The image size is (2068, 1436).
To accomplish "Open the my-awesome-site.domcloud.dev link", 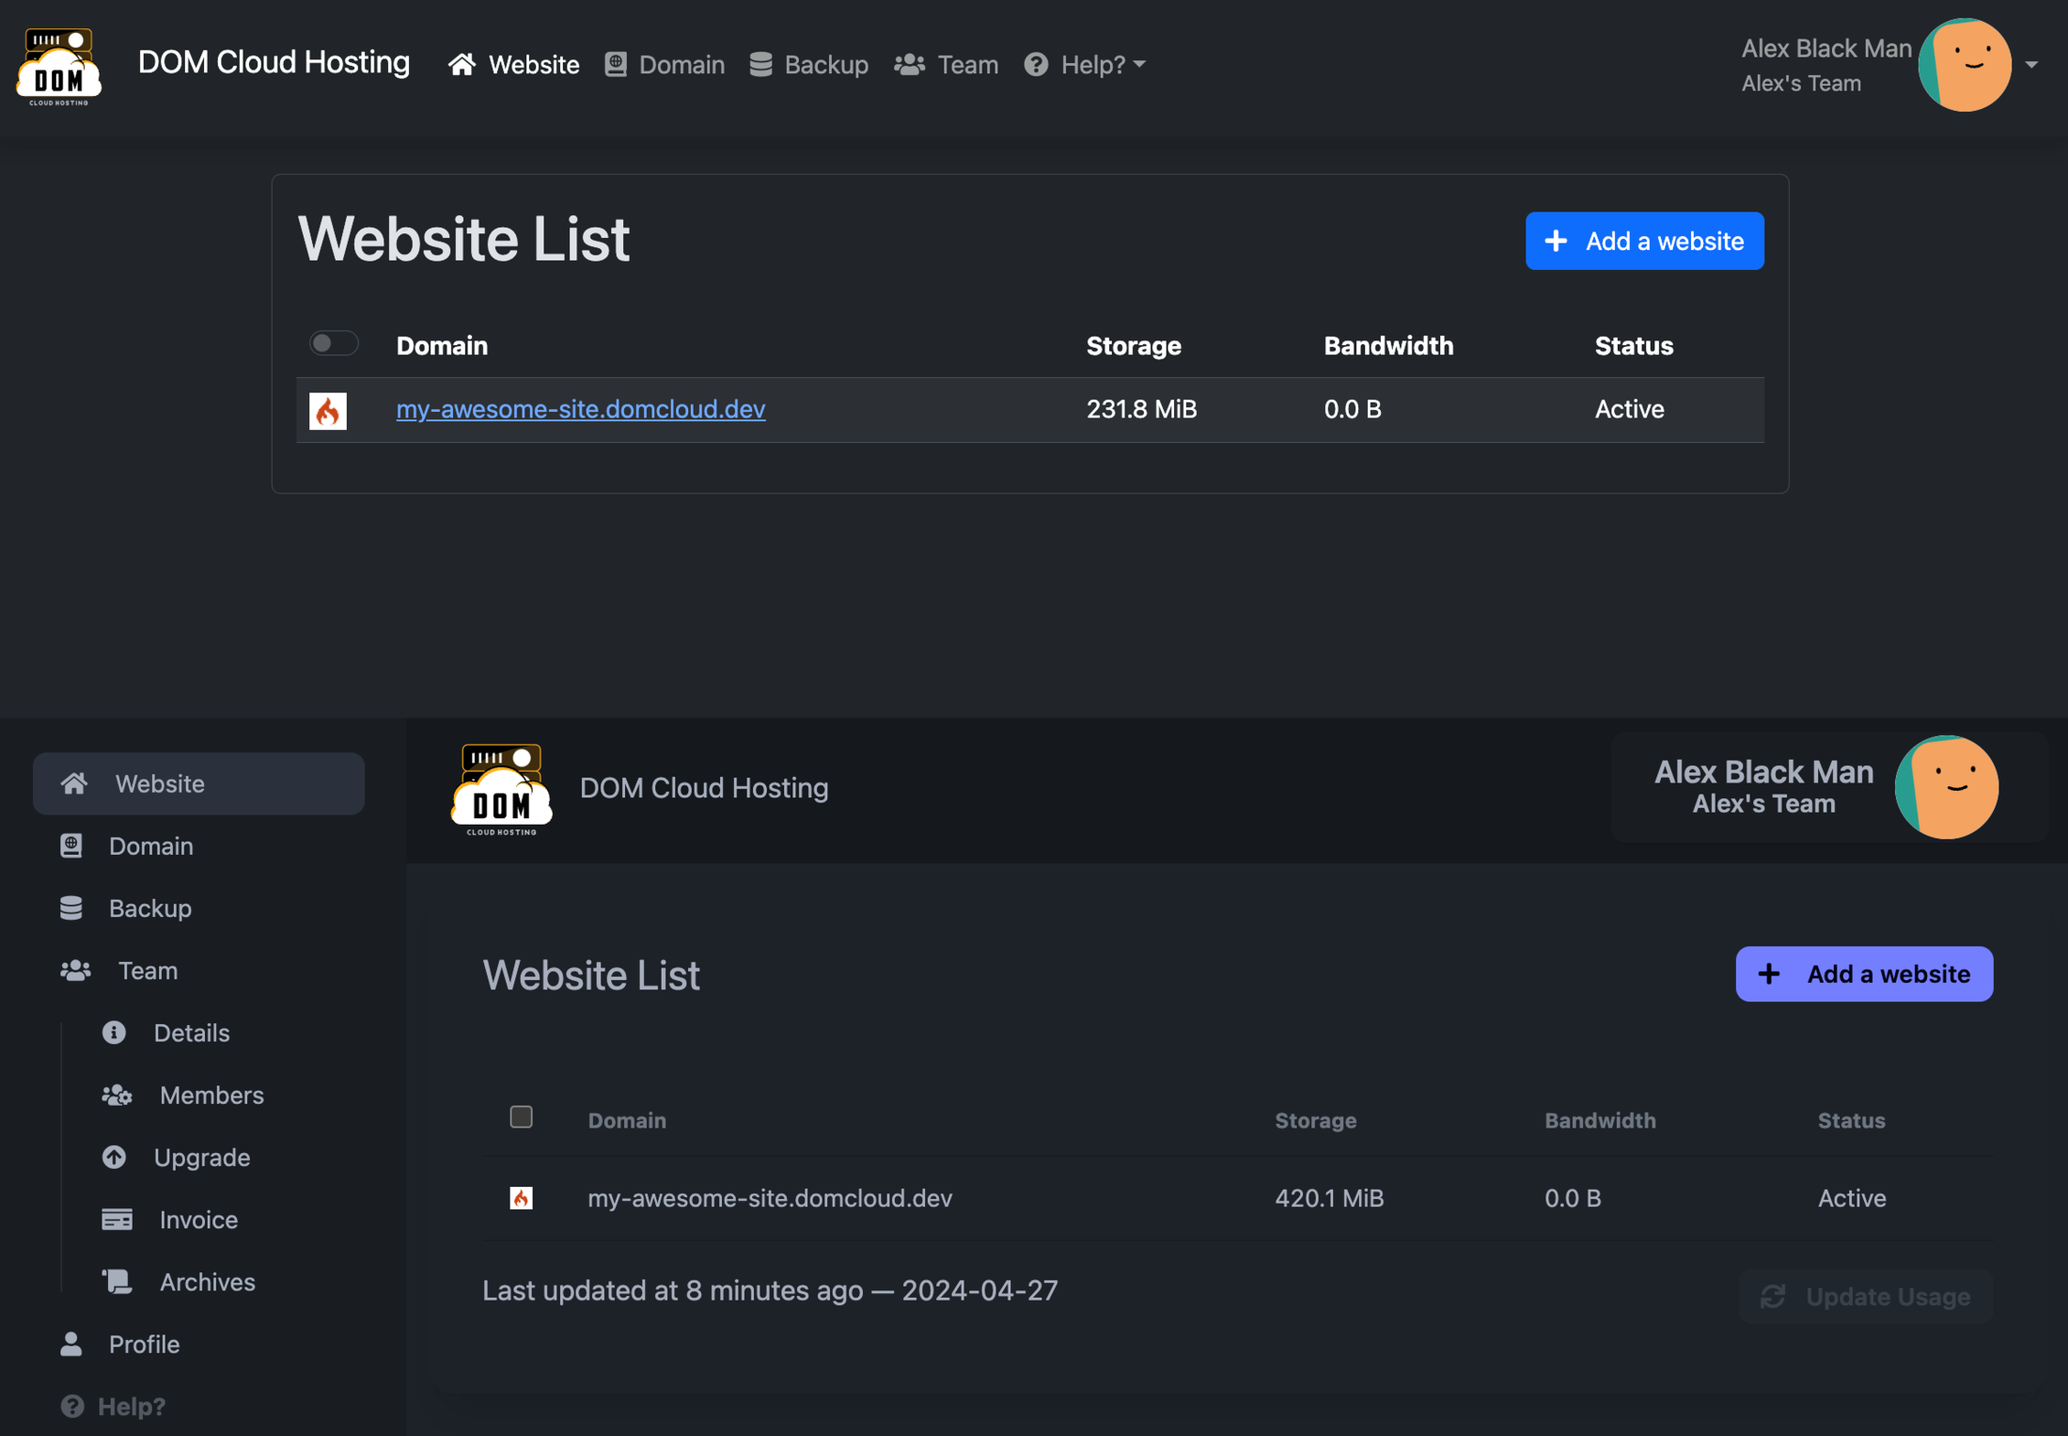I will click(x=580, y=409).
